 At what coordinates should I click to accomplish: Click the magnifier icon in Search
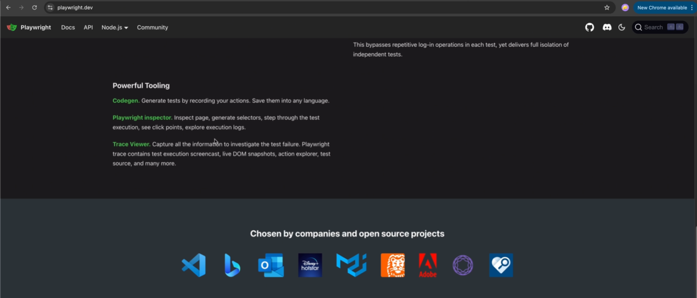point(638,27)
